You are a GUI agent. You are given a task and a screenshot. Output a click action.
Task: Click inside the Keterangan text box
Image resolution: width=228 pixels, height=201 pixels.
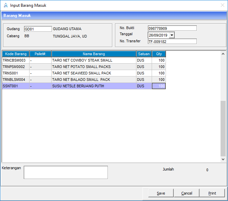[65, 172]
